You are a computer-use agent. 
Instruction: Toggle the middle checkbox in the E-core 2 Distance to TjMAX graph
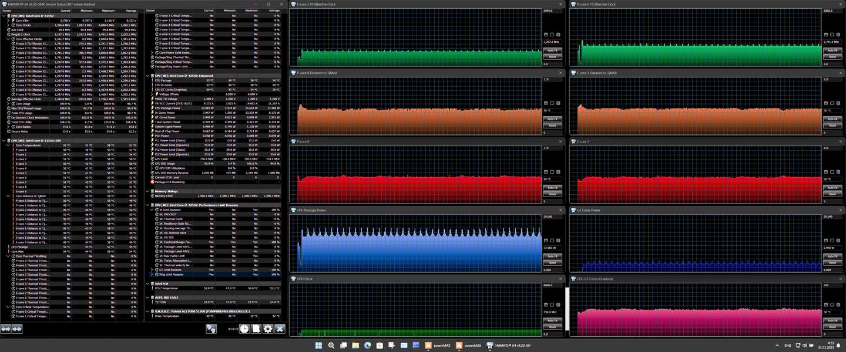(x=832, y=103)
